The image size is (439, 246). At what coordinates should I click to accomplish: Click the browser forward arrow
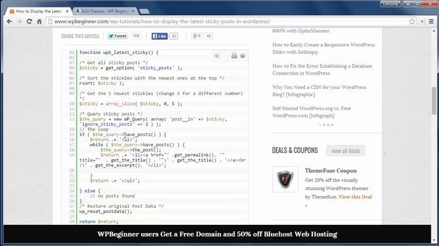tap(19, 21)
